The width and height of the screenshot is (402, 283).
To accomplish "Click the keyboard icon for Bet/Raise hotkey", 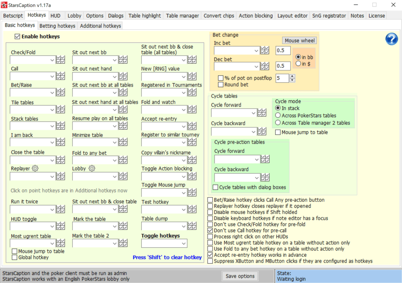I will 60,93.
